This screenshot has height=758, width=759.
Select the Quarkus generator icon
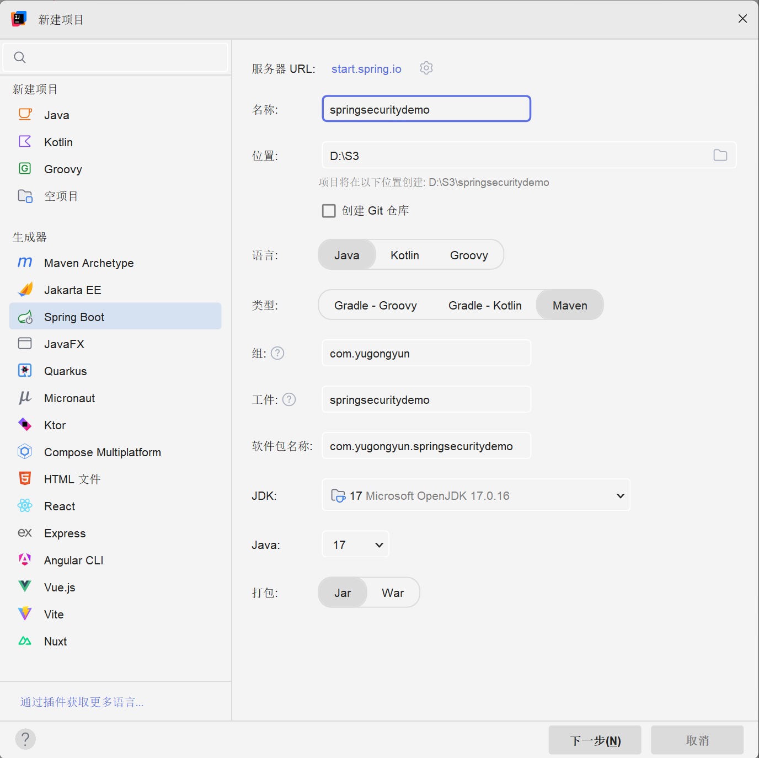tap(25, 371)
